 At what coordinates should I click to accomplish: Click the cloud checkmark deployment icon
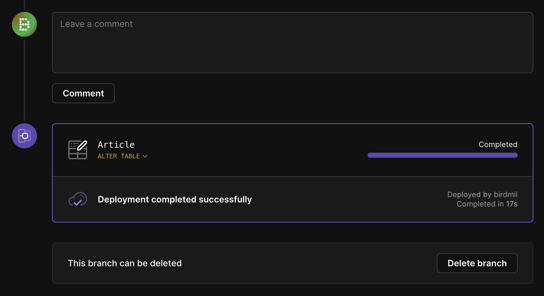78,199
